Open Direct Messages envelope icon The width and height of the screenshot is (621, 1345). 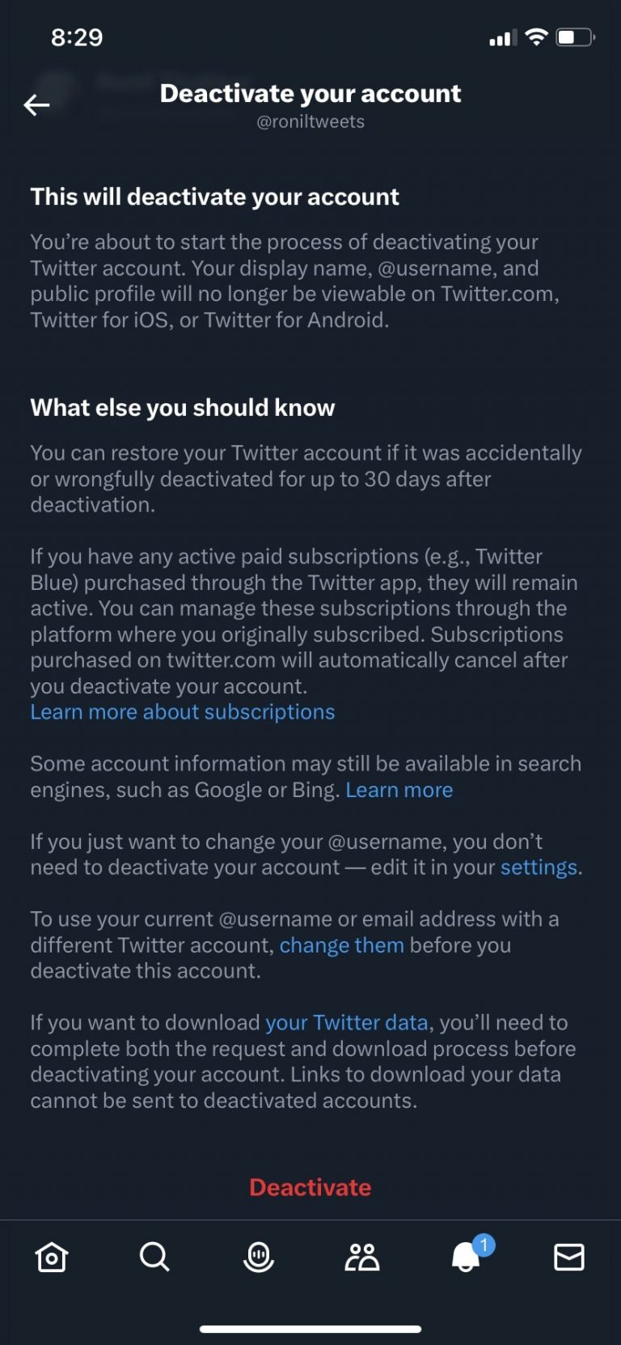568,1257
